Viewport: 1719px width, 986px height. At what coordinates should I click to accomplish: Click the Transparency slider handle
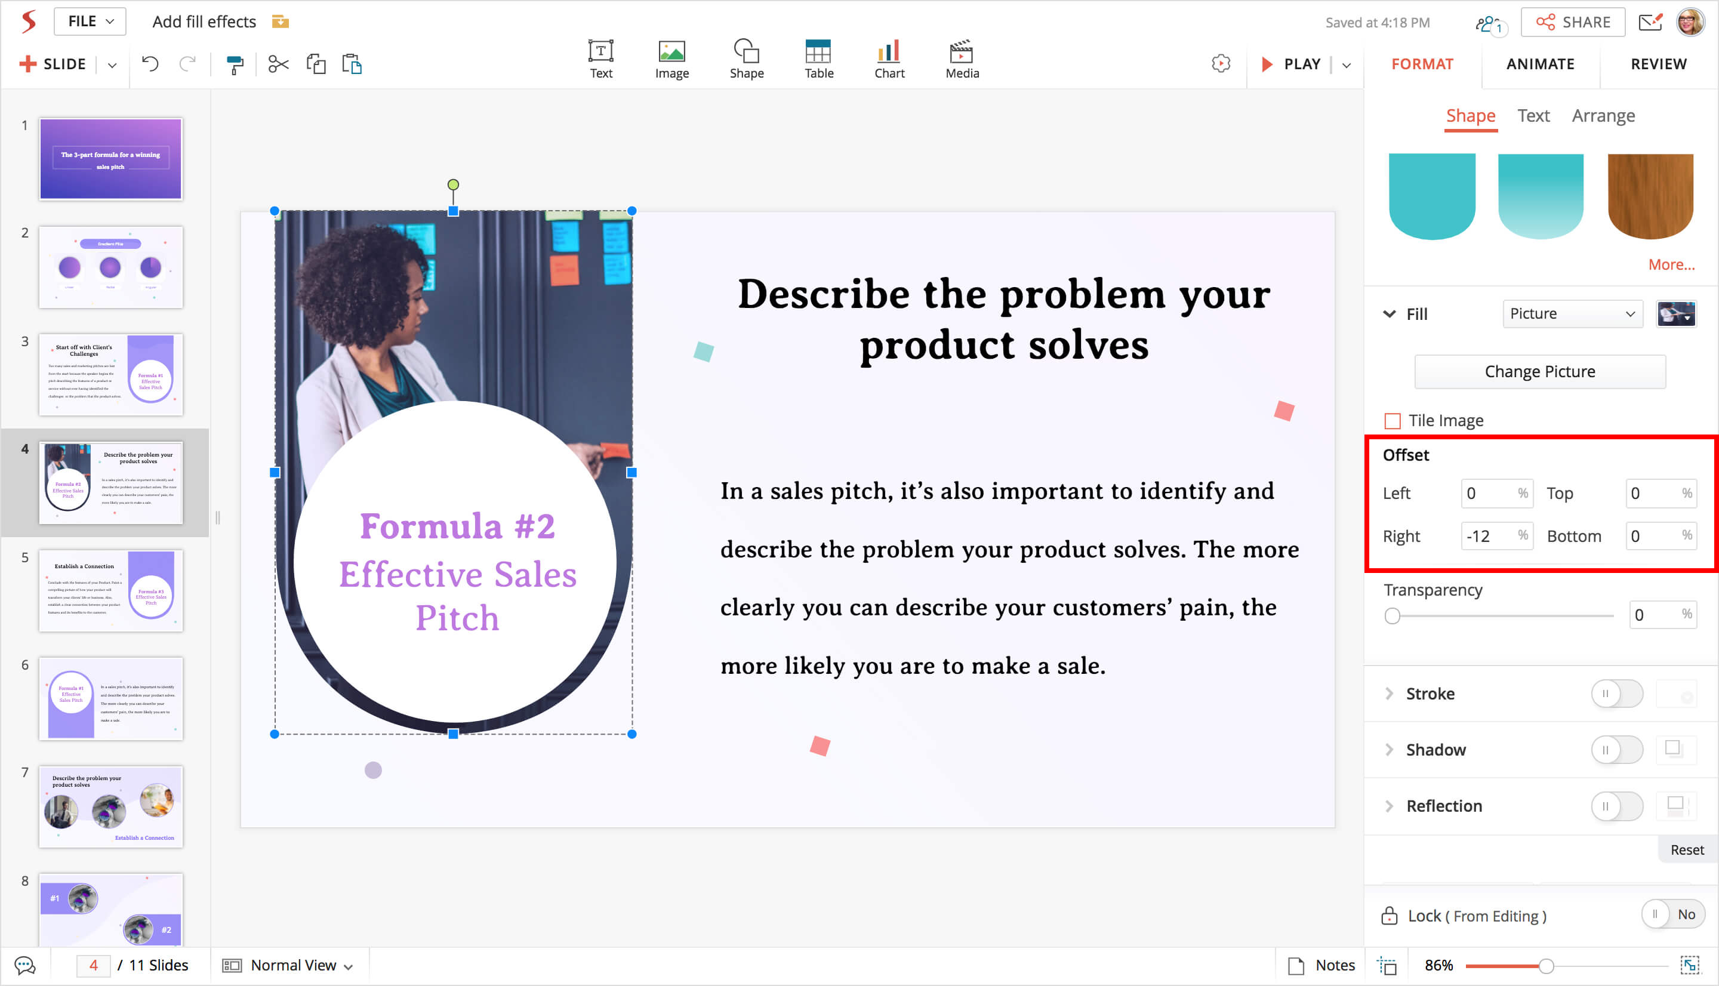point(1392,615)
